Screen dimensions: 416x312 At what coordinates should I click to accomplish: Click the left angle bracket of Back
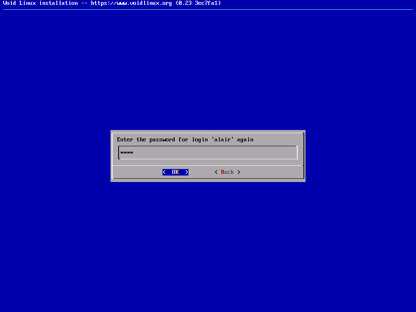coord(216,172)
